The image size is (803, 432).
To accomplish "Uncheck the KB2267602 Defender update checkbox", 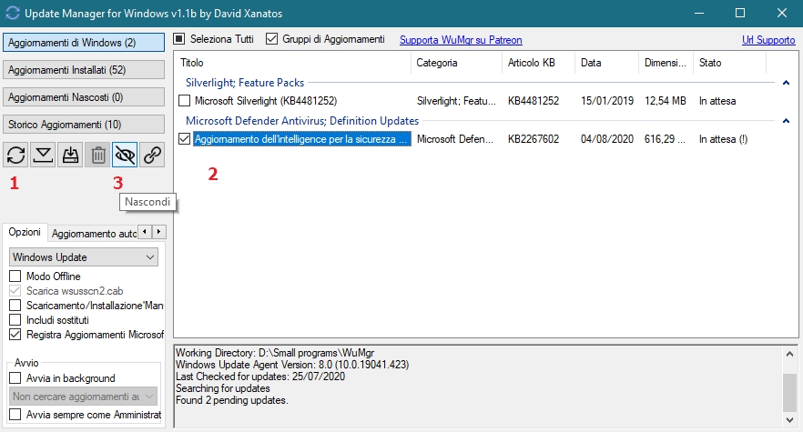I will 184,139.
